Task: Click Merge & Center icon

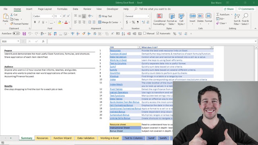Action: coord(100,22)
